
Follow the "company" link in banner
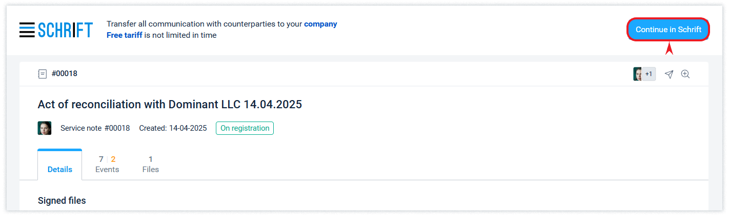click(320, 24)
